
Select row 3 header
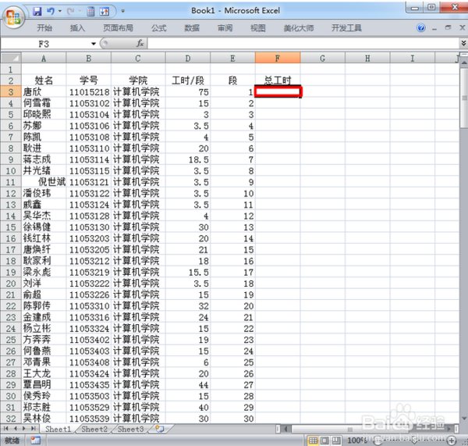[x=11, y=91]
